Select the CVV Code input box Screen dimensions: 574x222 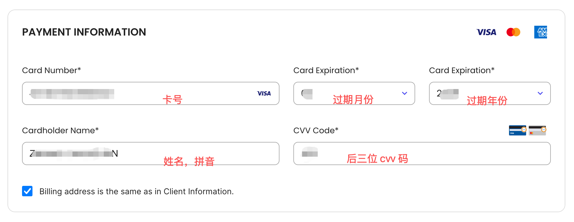(x=422, y=153)
